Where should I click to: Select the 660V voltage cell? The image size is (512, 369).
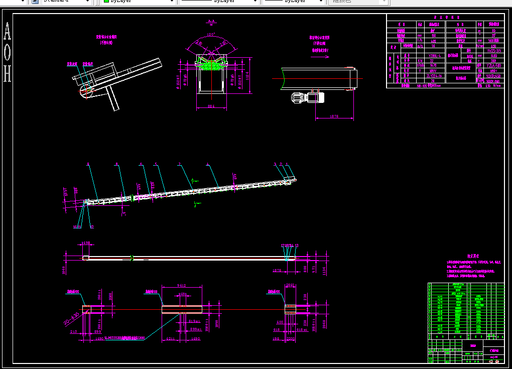tap(493, 71)
